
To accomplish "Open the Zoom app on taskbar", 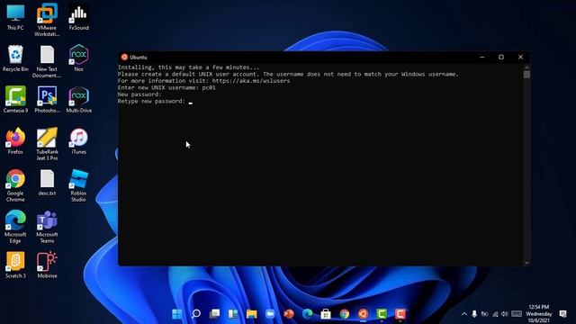I will click(x=270, y=314).
